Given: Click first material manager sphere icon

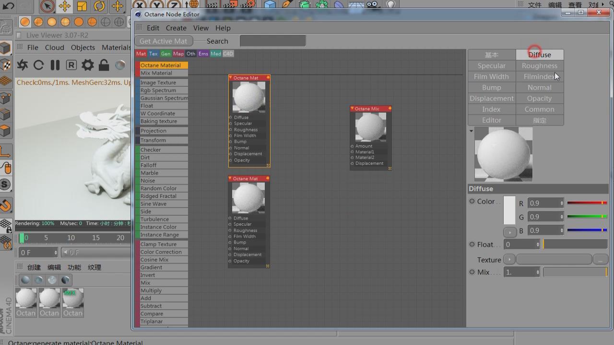Looking at the screenshot, I should (x=25, y=279).
